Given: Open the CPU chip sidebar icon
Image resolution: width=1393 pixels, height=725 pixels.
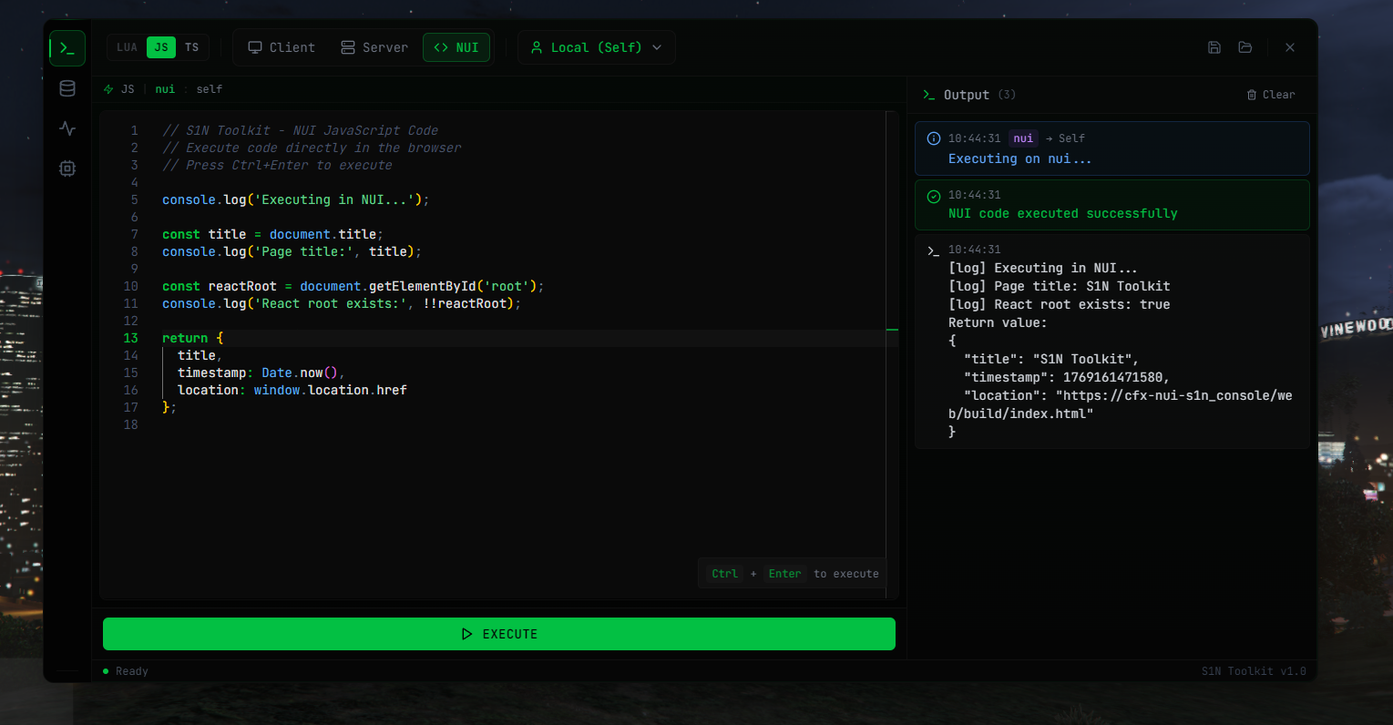Looking at the screenshot, I should tap(67, 168).
